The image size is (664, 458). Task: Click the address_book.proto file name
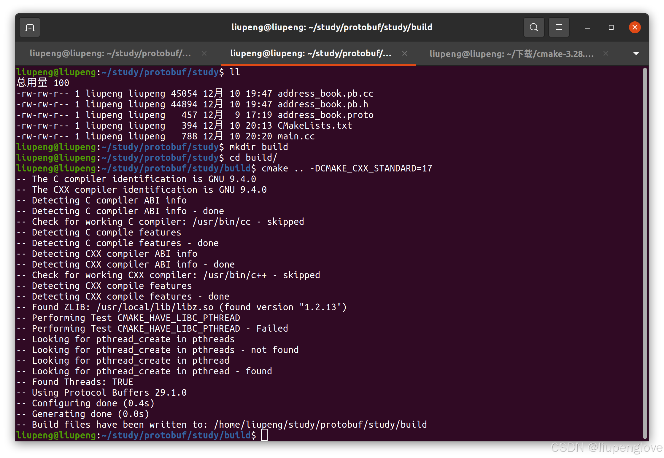[325, 115]
